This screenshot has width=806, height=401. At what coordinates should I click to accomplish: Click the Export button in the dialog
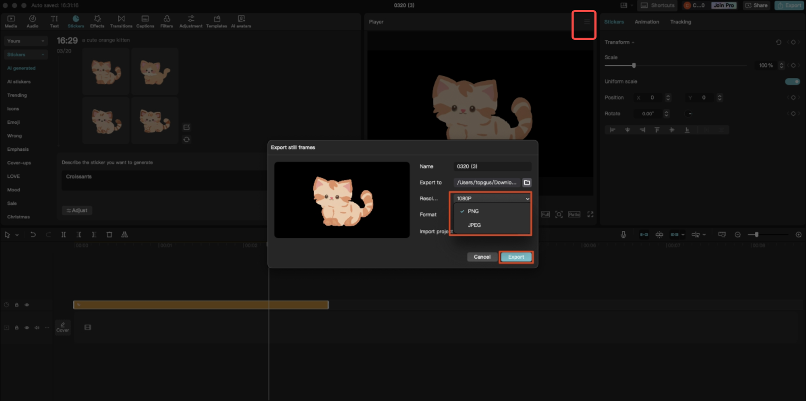click(x=516, y=257)
